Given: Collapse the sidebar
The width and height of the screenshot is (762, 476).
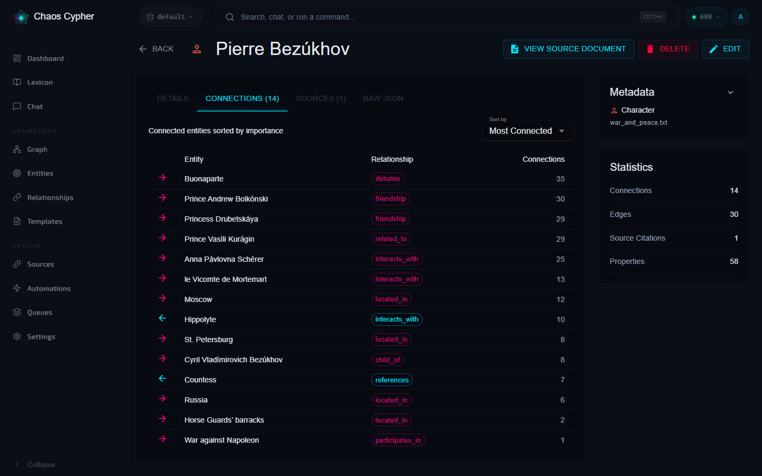Looking at the screenshot, I should click(35, 464).
